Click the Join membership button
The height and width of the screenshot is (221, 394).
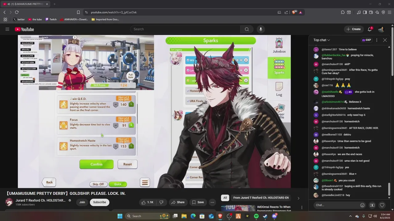(82, 202)
